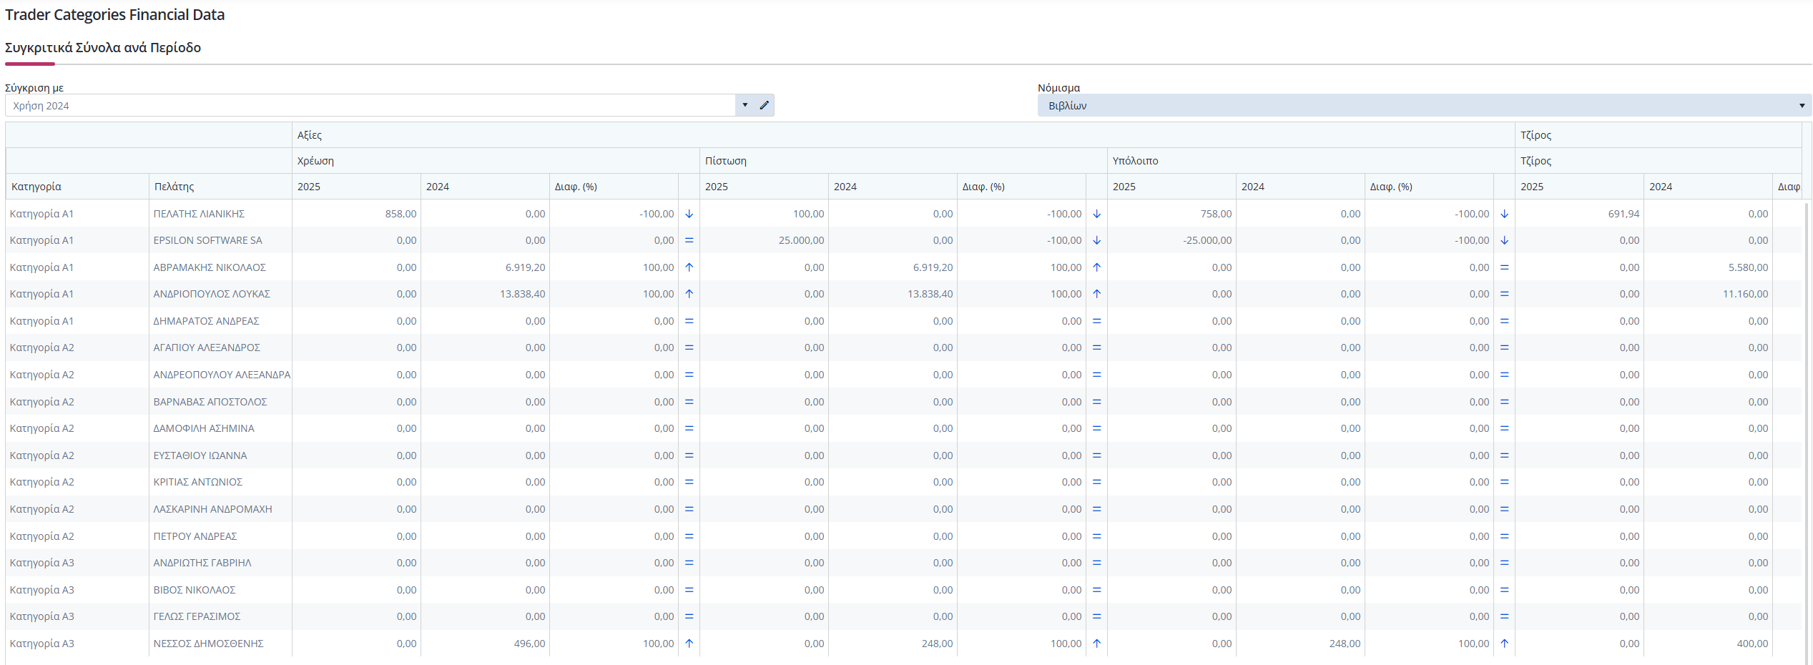The width and height of the screenshot is (1813, 665).
Task: Click the Trader Categories Financial Data title
Action: pos(114,15)
